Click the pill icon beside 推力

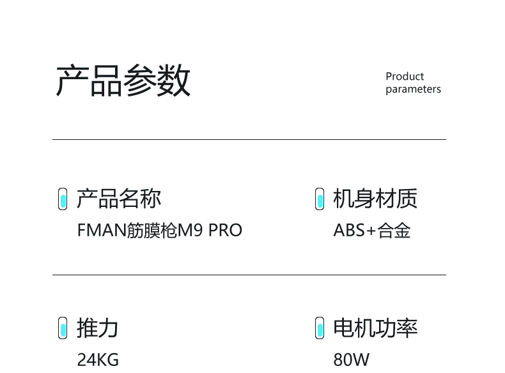pyautogui.click(x=63, y=328)
